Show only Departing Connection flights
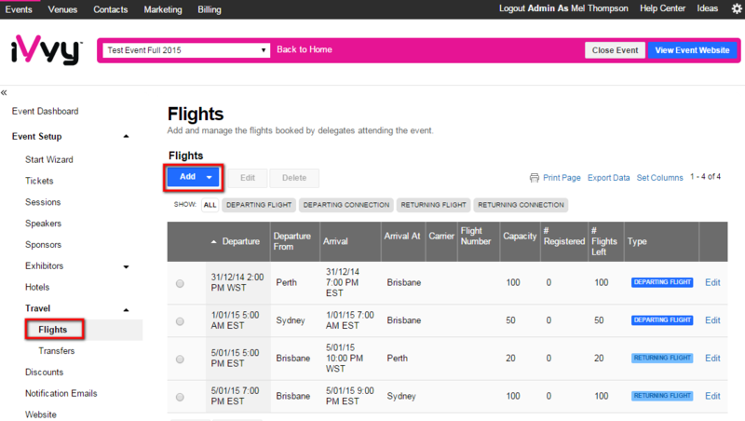Image resolution: width=745 pixels, height=421 pixels. 345,205
